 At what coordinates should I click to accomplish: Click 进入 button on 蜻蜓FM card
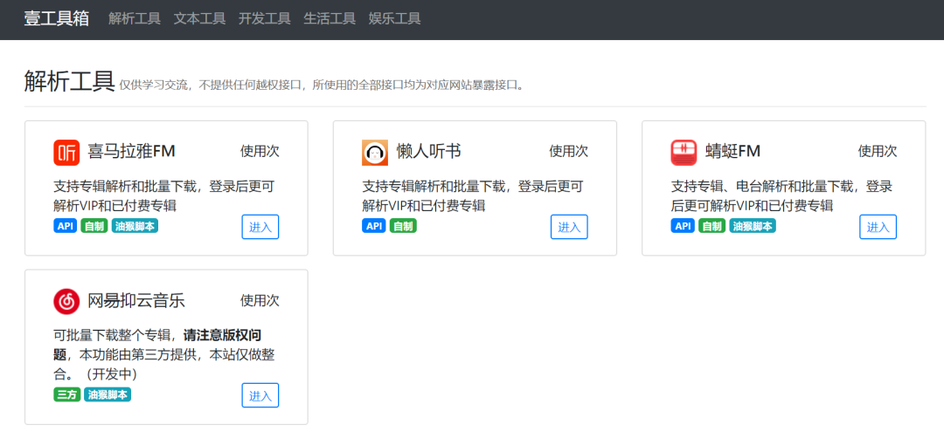[878, 227]
